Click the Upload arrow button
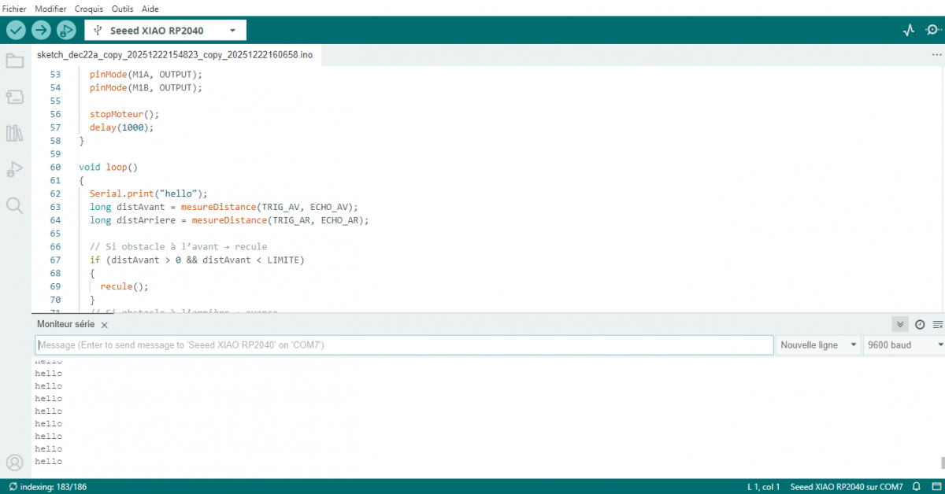 (x=41, y=30)
